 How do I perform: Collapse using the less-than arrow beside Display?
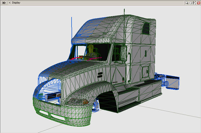[x=10, y=3]
